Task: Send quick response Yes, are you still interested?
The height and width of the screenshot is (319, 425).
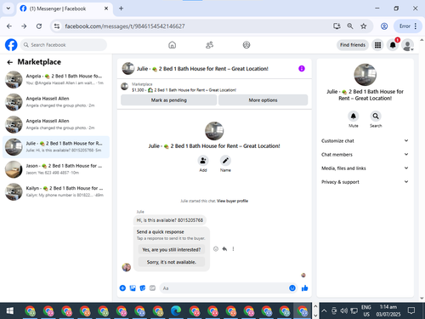Action: [x=172, y=249]
